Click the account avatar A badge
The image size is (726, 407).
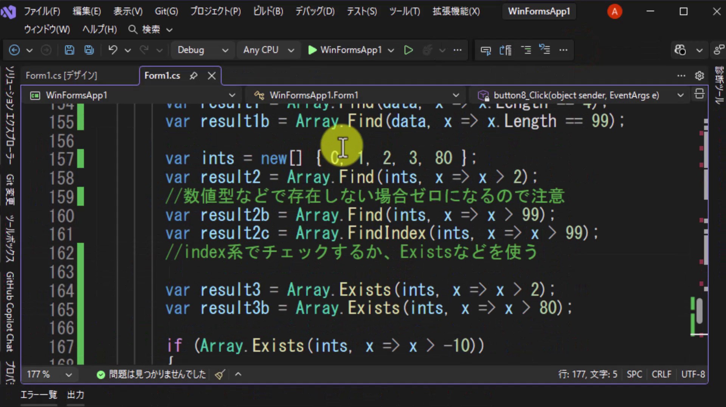(614, 11)
